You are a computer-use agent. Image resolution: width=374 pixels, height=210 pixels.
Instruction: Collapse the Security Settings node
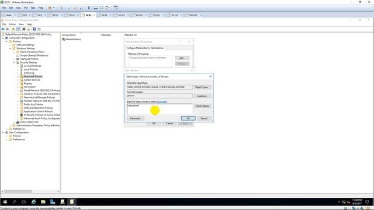point(14,62)
